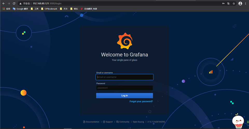Focus the Email or username field

pyautogui.click(x=125, y=77)
